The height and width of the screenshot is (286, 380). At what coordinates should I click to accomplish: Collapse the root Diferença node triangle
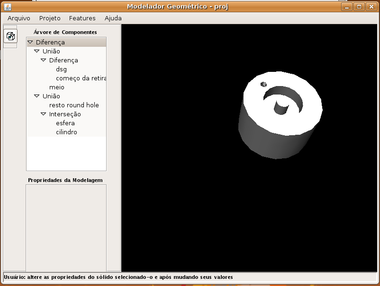pos(30,42)
